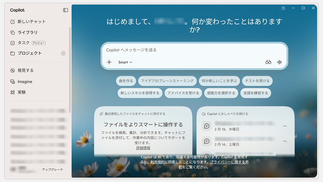Image resolution: width=323 pixels, height=182 pixels.
Task: Click the プレビュー badge next to タスク
Action: [39, 43]
